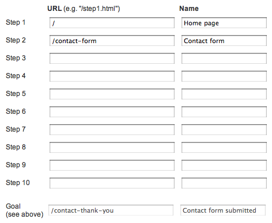Focus the Step 9 Name field
The width and height of the screenshot is (272, 223).
click(224, 166)
